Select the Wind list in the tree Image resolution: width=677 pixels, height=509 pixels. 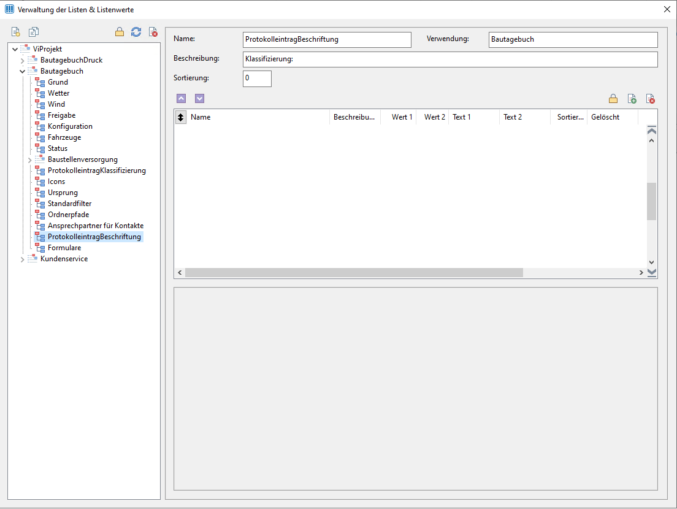[x=56, y=104]
